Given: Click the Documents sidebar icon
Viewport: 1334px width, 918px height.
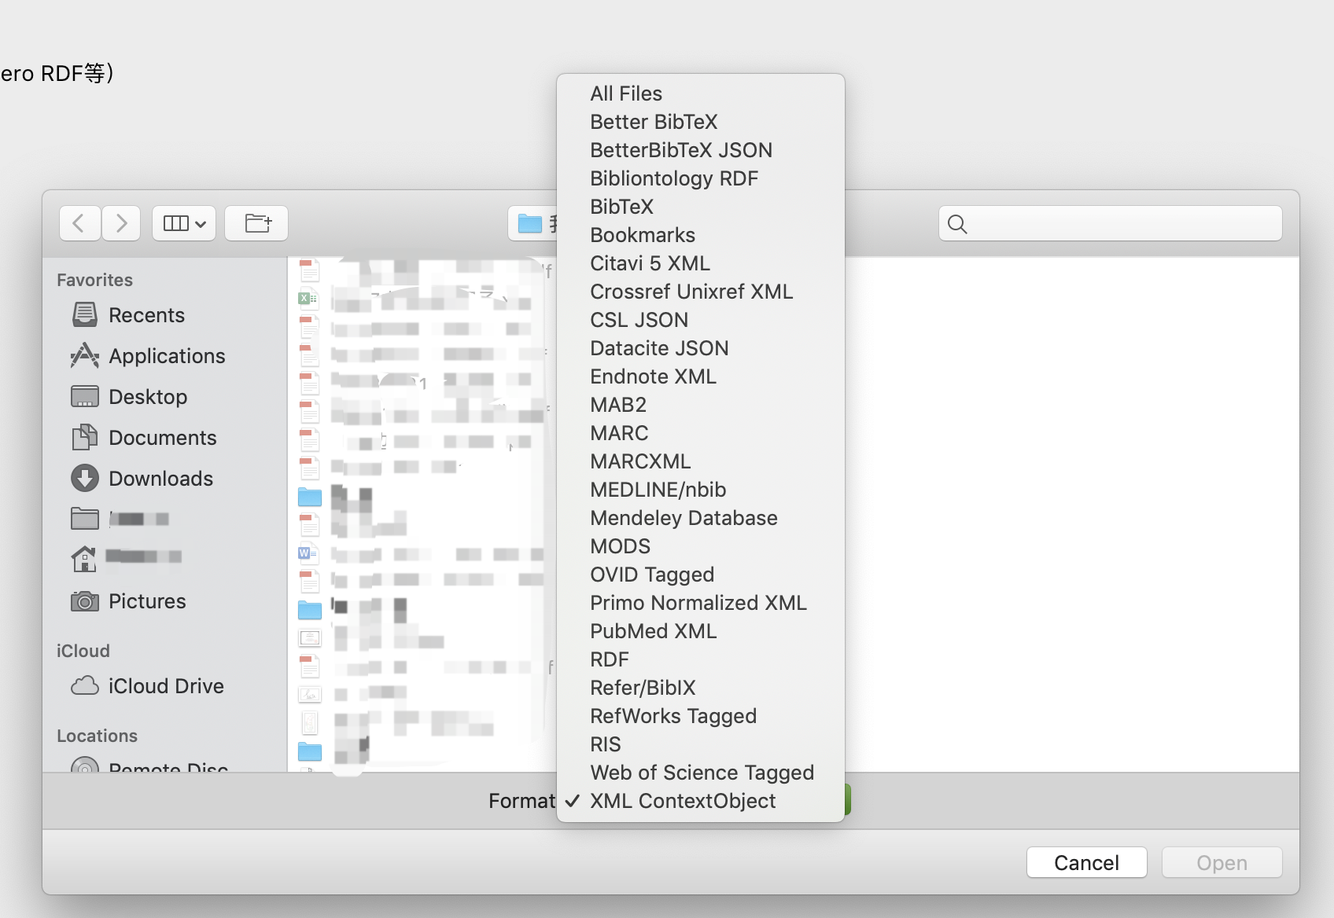Looking at the screenshot, I should coord(85,438).
